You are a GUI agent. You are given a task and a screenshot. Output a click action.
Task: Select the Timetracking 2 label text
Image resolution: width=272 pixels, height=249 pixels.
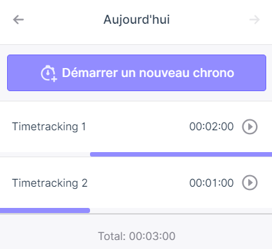coord(50,183)
